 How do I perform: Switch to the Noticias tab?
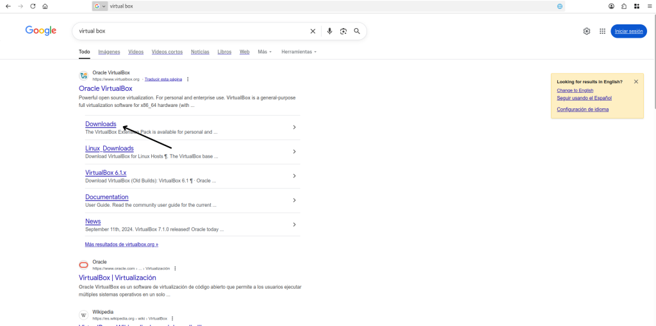[x=200, y=52]
